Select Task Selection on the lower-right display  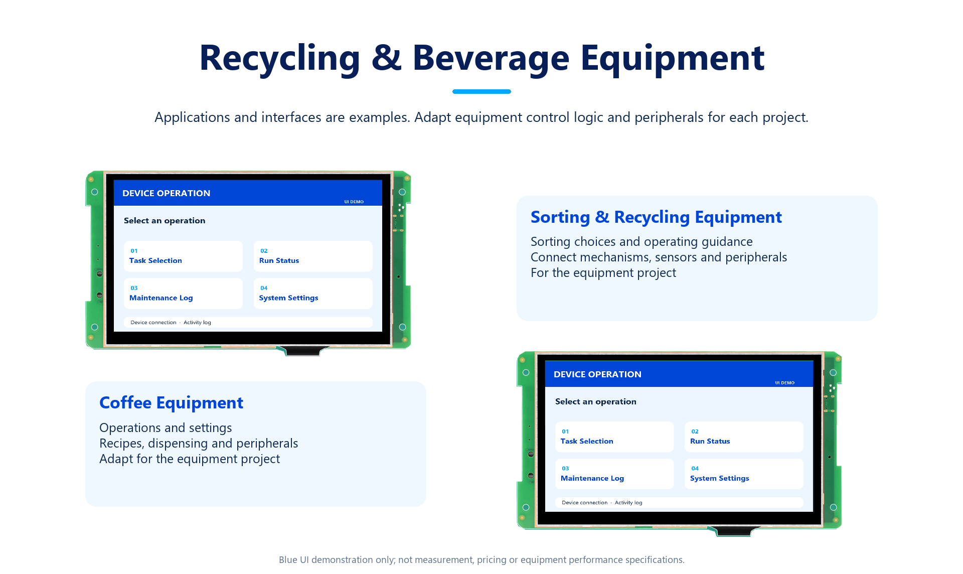(614, 437)
